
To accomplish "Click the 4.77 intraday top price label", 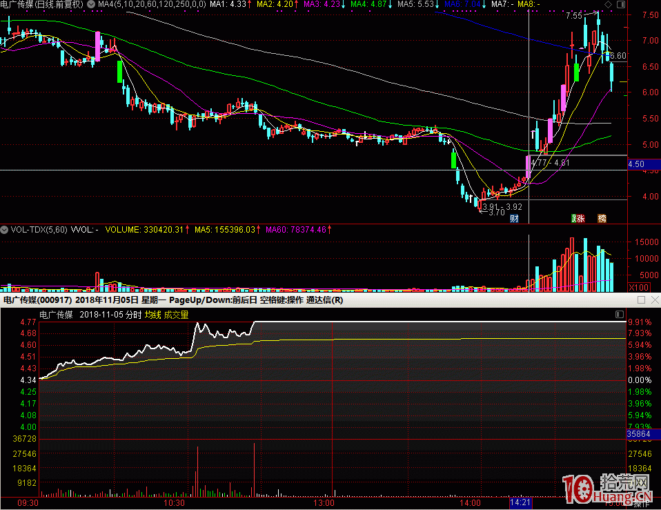I will pyautogui.click(x=28, y=322).
